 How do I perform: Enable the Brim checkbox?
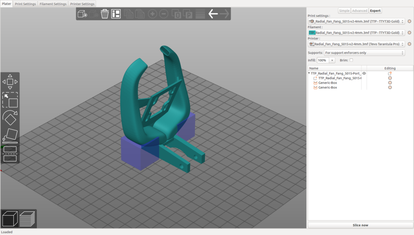coord(351,60)
